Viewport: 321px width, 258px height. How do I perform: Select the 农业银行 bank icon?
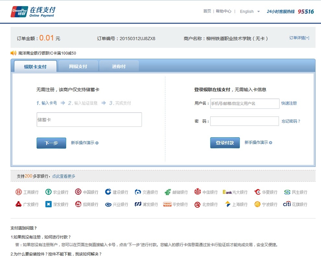click(x=56, y=192)
